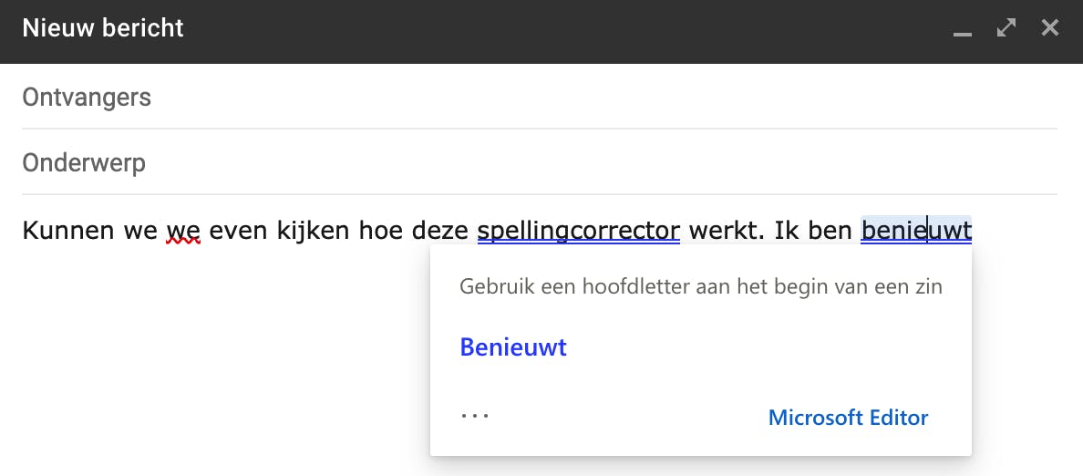1083x476 pixels.
Task: Place cursor in the word 'hoe'
Action: click(379, 230)
